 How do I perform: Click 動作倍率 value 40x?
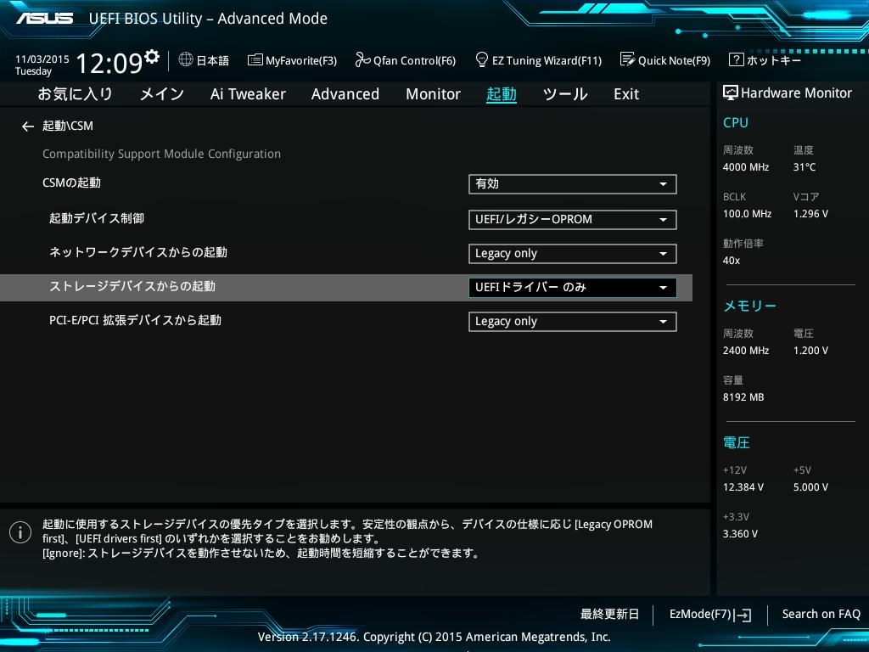pos(731,261)
